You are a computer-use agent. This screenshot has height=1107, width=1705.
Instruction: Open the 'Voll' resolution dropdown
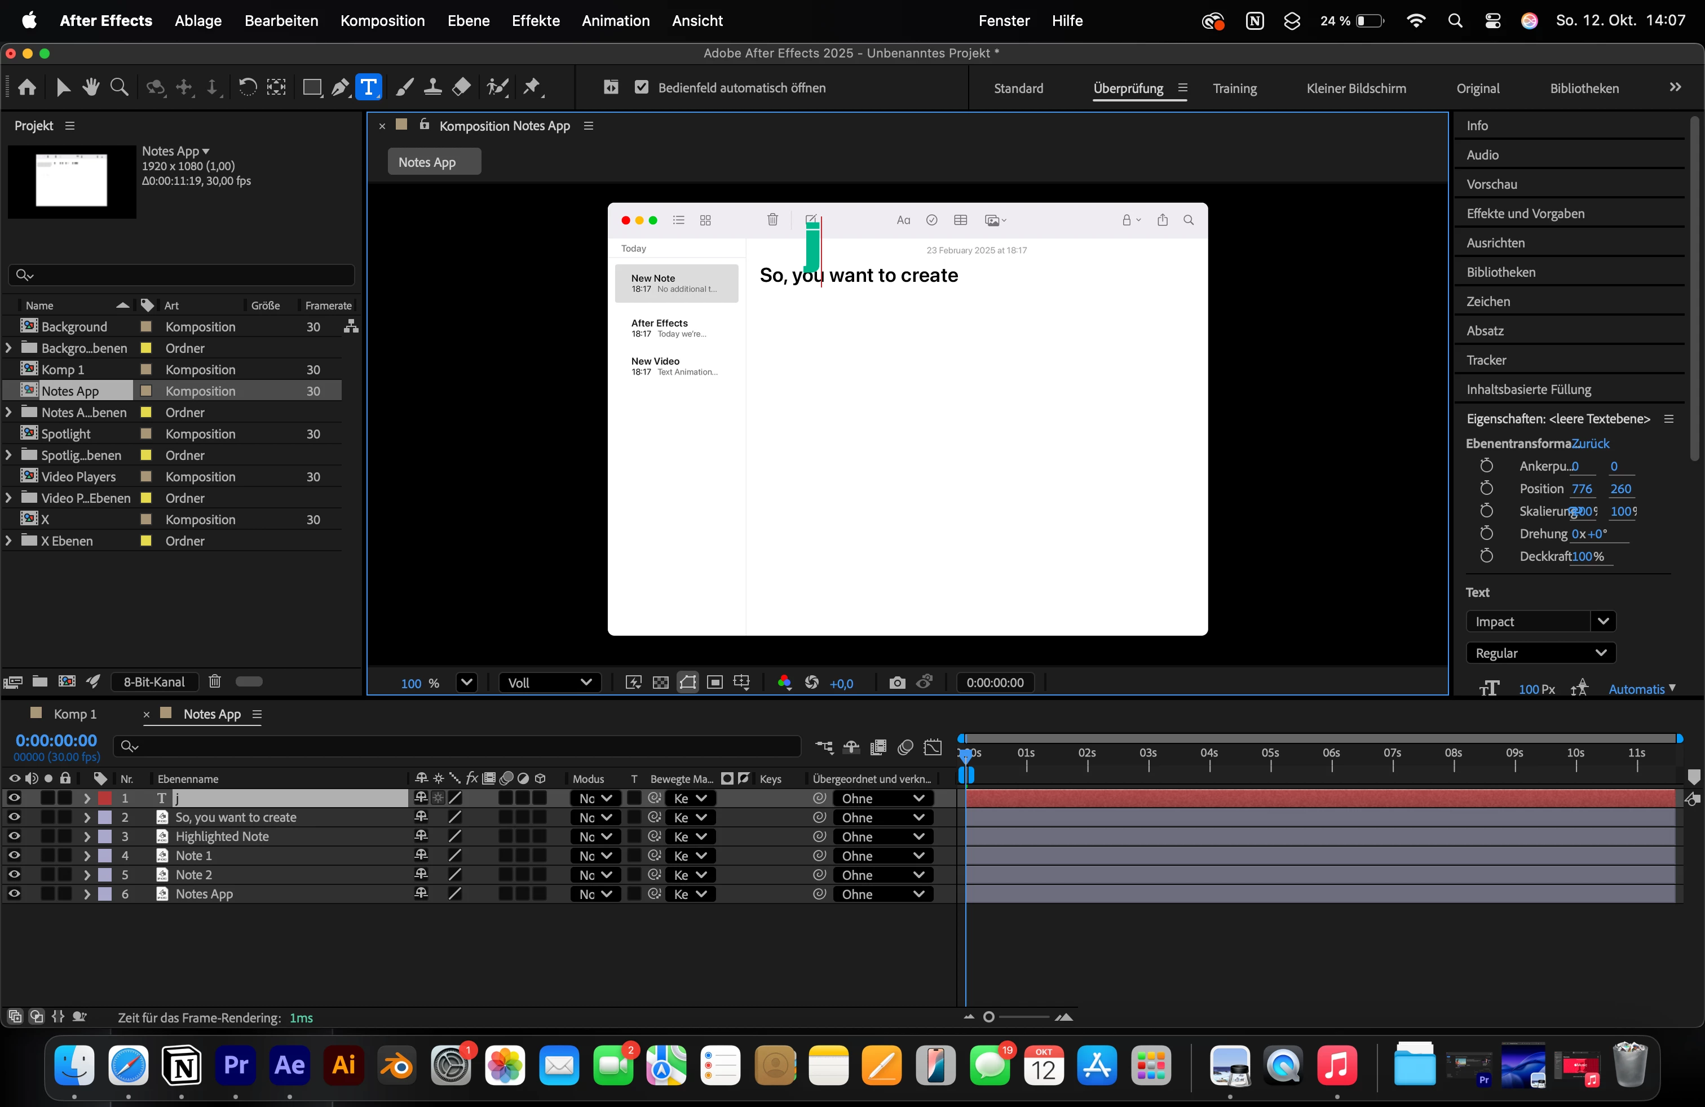point(550,683)
